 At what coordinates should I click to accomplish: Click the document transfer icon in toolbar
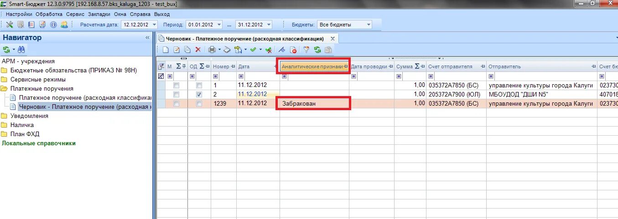pos(238,50)
